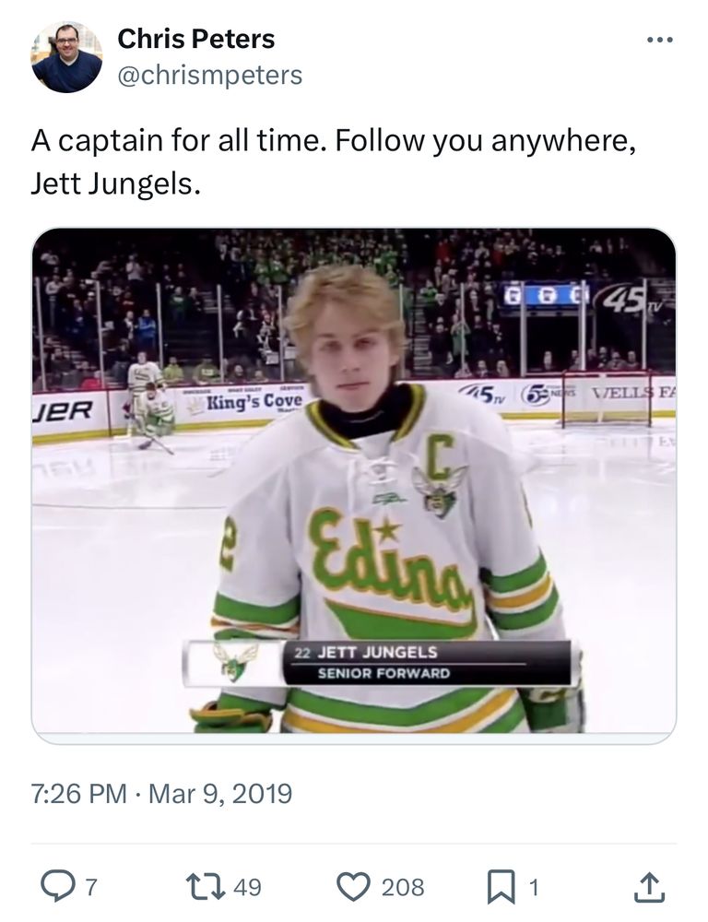Click the reply count of 7
The height and width of the screenshot is (922, 708).
click(90, 887)
